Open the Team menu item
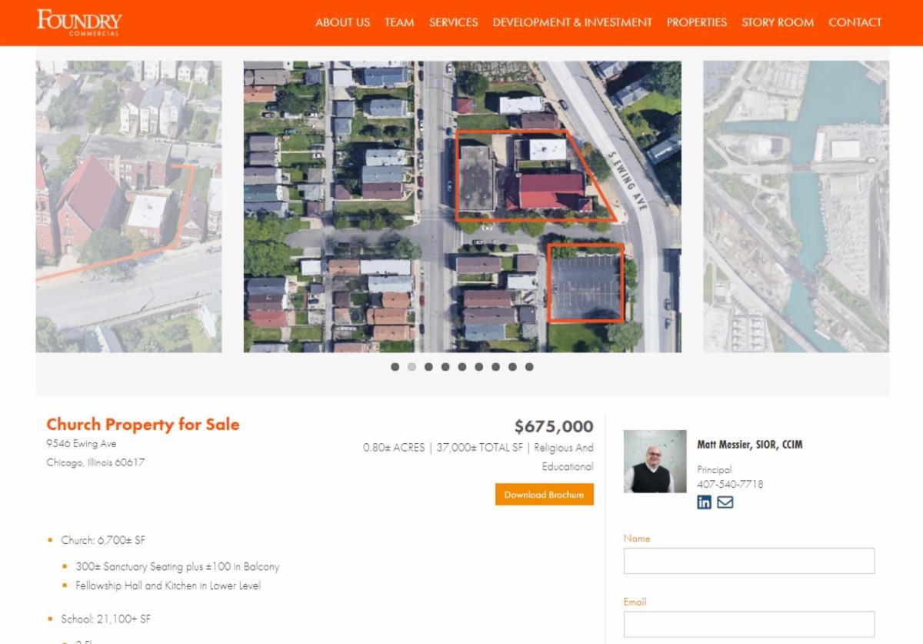The image size is (923, 644). [x=399, y=22]
